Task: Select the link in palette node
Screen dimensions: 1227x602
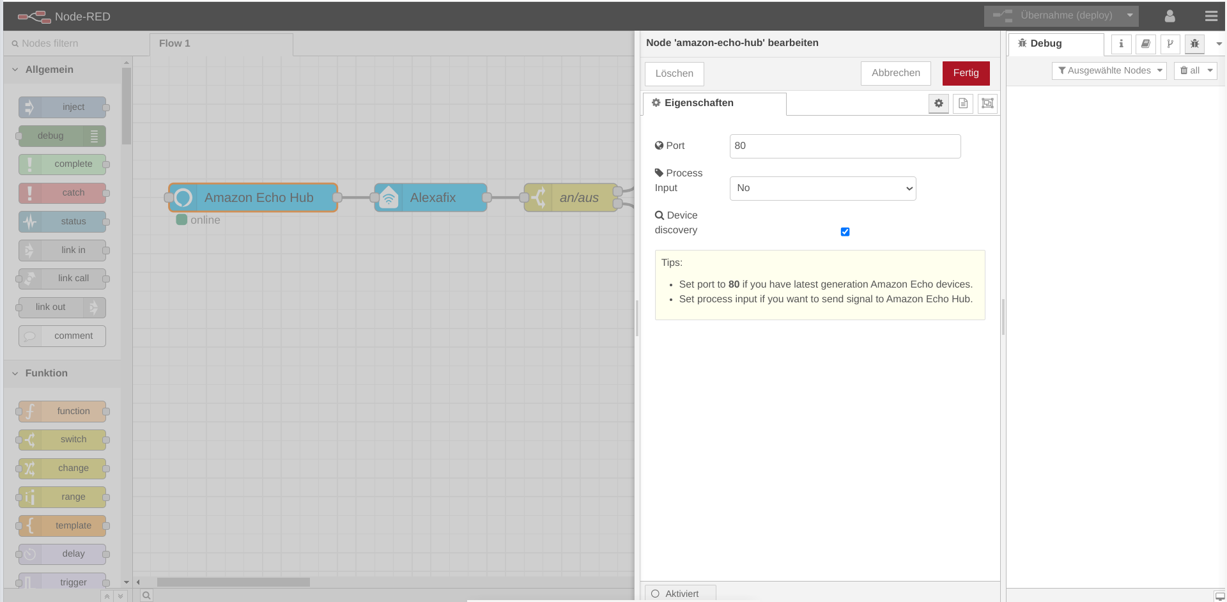Action: [x=62, y=251]
